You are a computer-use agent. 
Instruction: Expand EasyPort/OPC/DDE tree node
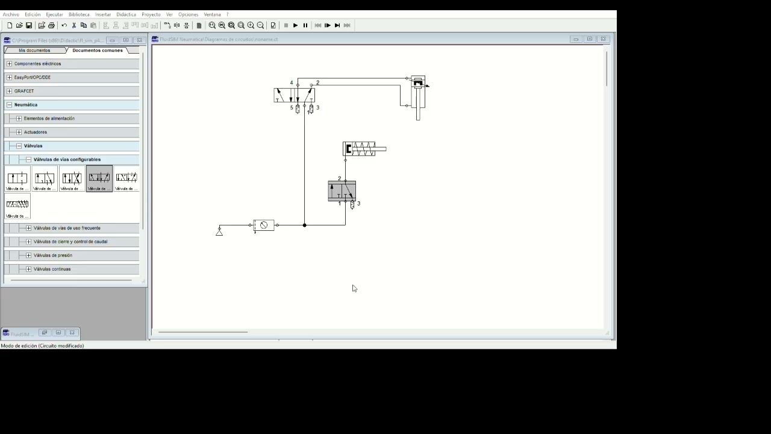(x=9, y=77)
